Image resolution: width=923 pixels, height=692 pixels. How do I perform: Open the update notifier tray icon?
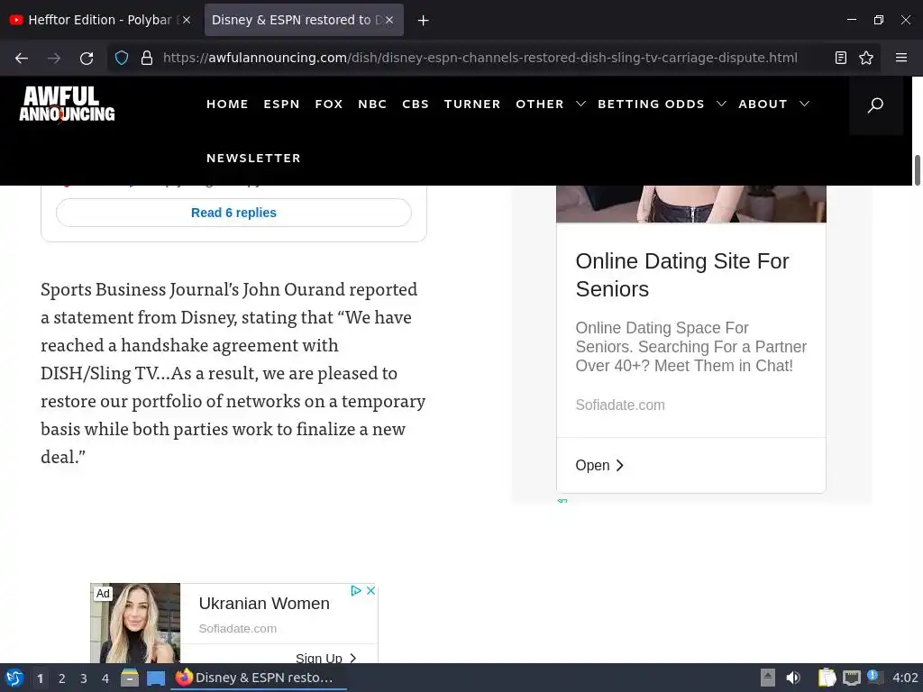pyautogui.click(x=875, y=678)
